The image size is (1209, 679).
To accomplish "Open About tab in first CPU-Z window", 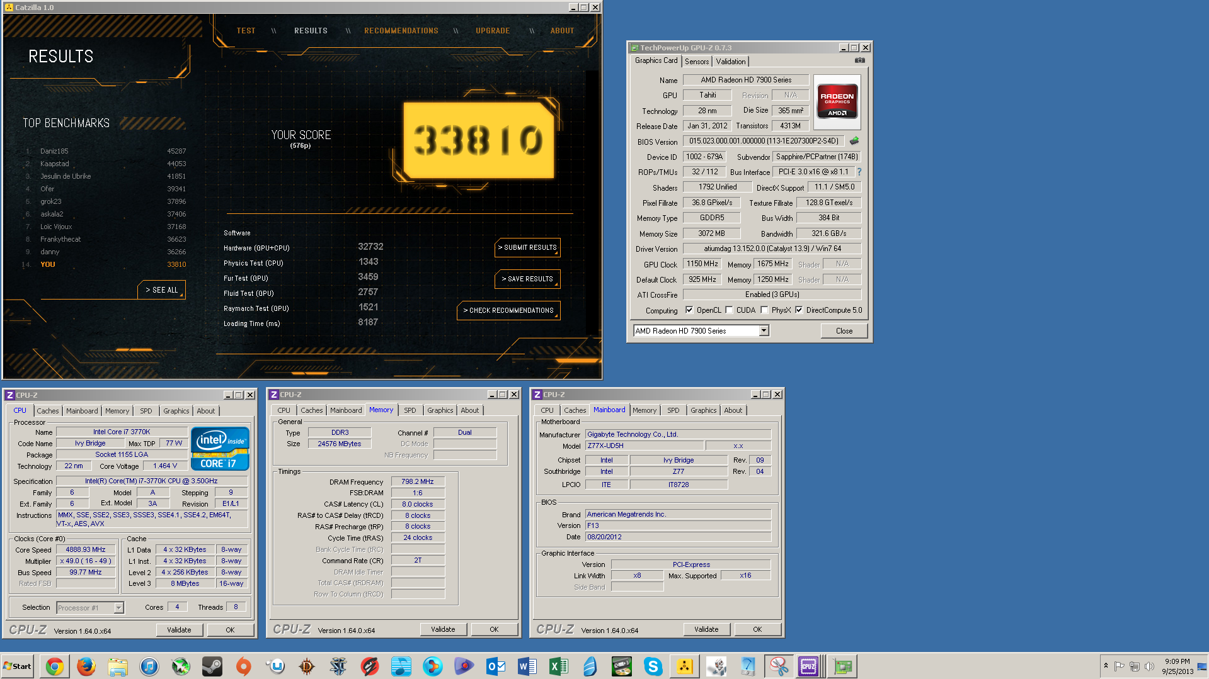I will [206, 411].
